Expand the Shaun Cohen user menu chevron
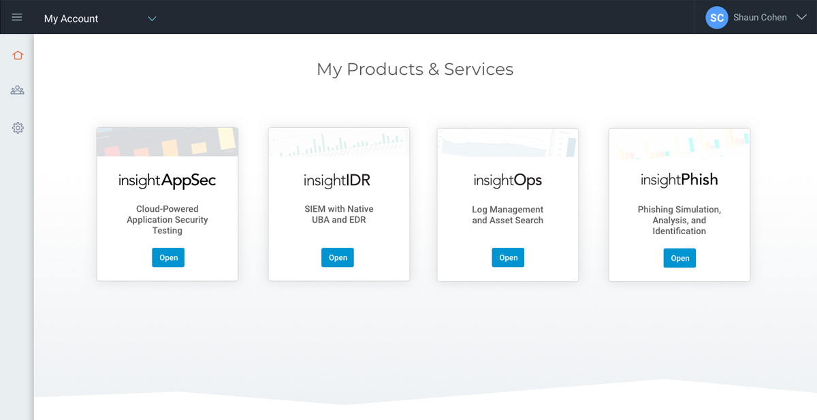This screenshot has width=817, height=420. coord(801,17)
